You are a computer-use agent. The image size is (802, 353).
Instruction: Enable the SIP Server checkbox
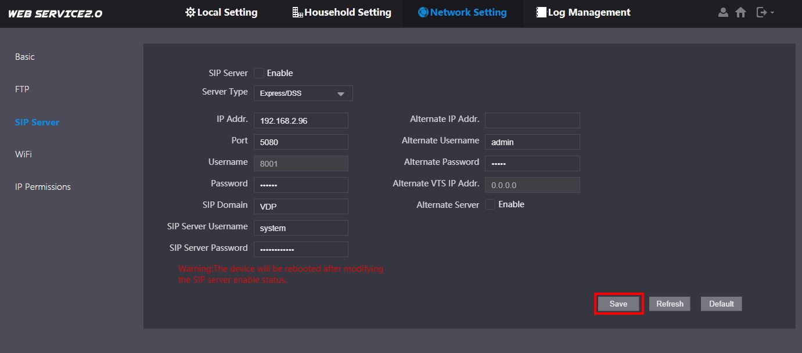point(259,73)
